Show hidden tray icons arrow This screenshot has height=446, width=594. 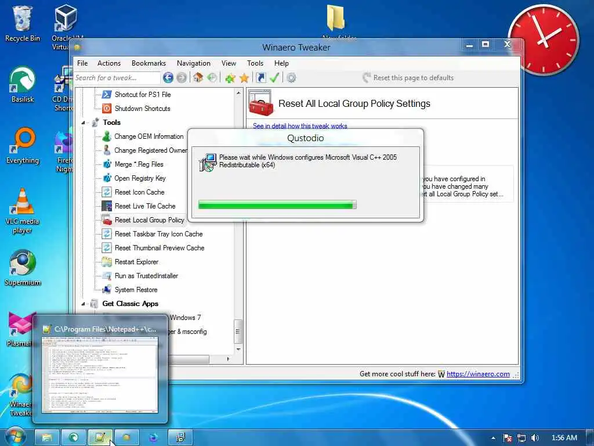pyautogui.click(x=493, y=438)
